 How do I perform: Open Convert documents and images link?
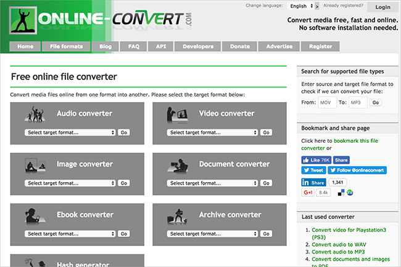point(350,262)
